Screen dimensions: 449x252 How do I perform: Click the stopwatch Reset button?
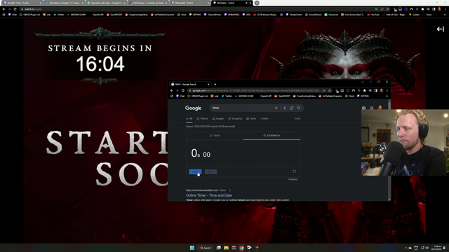pyautogui.click(x=210, y=171)
